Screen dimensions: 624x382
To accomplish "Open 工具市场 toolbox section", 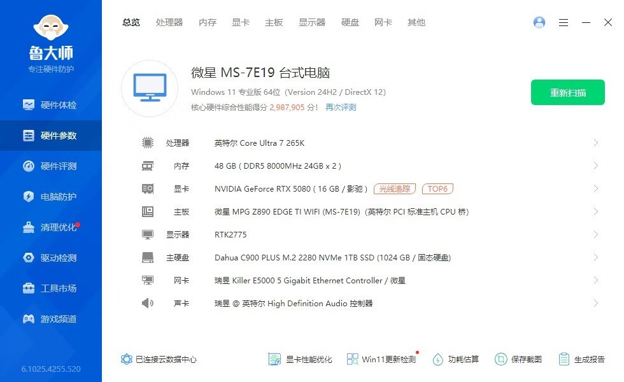I will [x=50, y=288].
